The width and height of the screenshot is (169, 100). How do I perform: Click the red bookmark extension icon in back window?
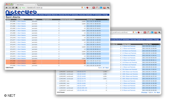point(148,32)
